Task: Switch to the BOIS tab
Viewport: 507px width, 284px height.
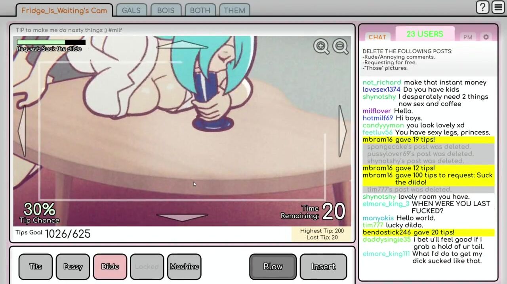Action: [x=166, y=10]
